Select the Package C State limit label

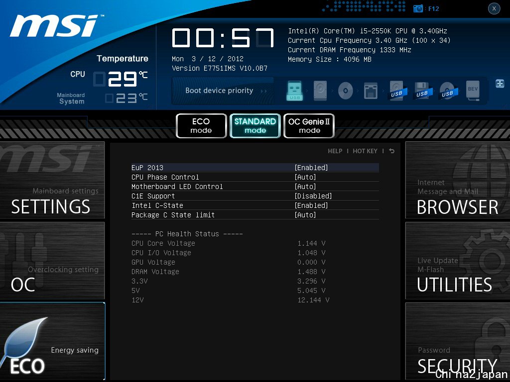[x=173, y=215]
